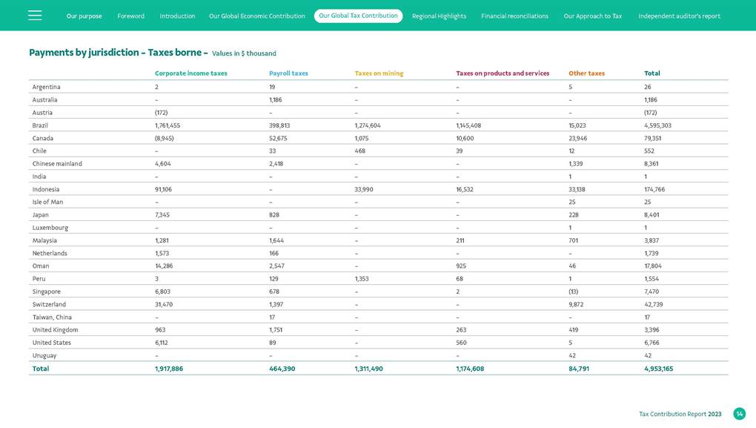Screen dimensions: 756x428
Task: Select the Our Global Tax Contribution tab
Action: pyautogui.click(x=358, y=16)
